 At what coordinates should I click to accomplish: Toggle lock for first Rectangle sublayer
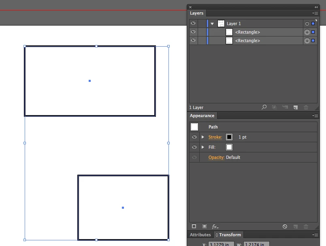(x=202, y=32)
